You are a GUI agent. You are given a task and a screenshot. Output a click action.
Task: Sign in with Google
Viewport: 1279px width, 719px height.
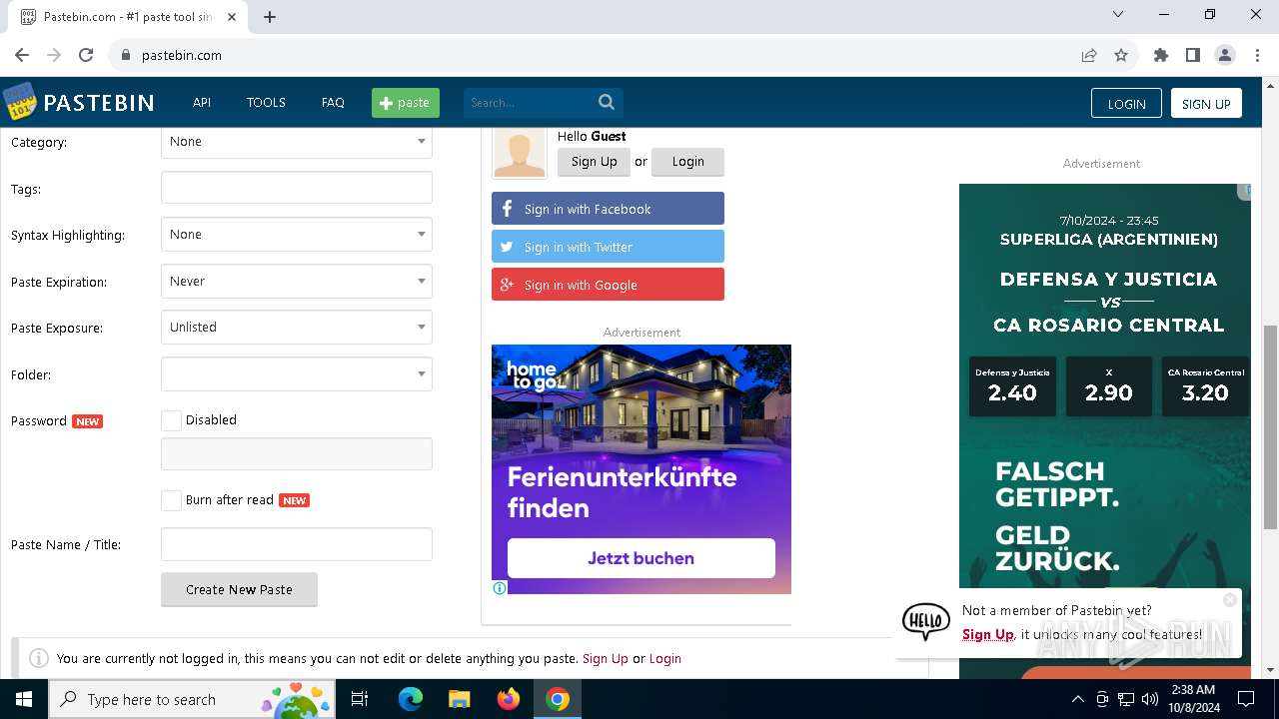608,285
